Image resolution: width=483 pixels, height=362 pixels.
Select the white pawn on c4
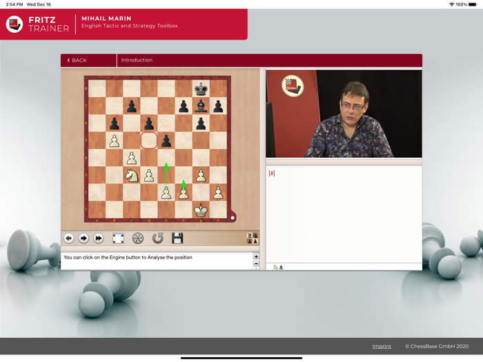point(132,158)
